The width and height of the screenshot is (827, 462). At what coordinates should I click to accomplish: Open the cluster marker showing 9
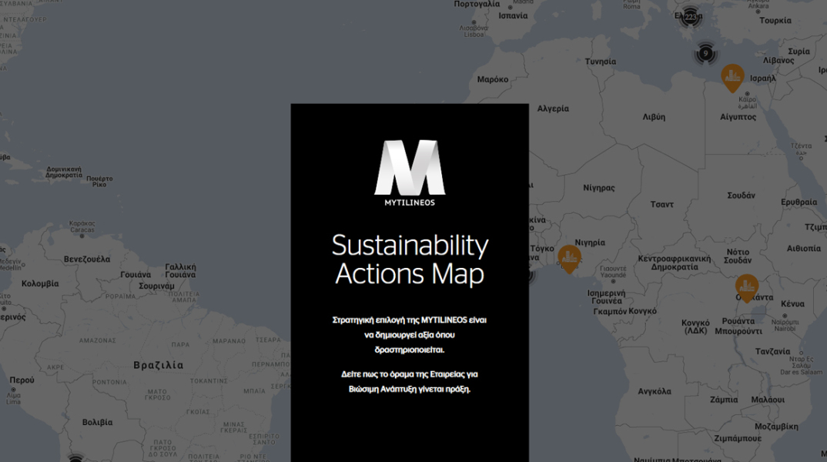(x=705, y=54)
